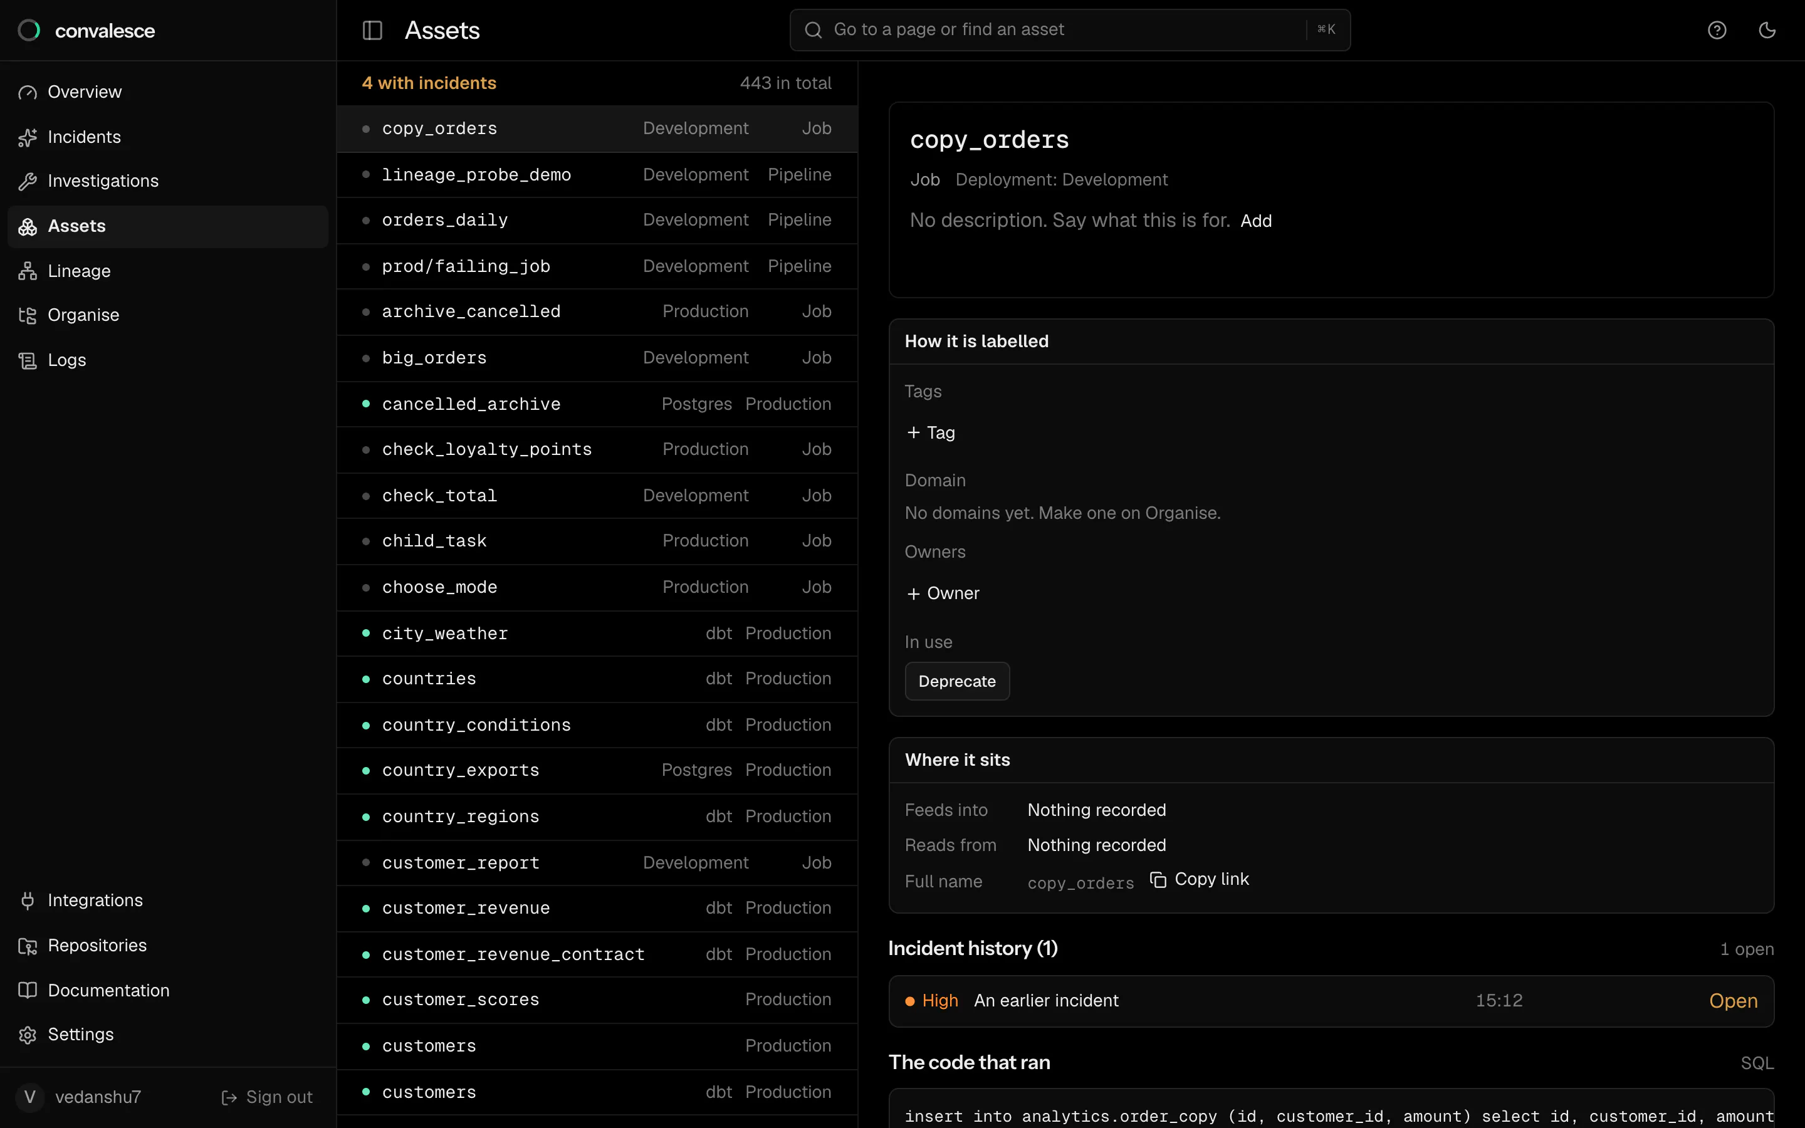The width and height of the screenshot is (1805, 1128).
Task: Select orders_daily asset row
Action: [597, 220]
